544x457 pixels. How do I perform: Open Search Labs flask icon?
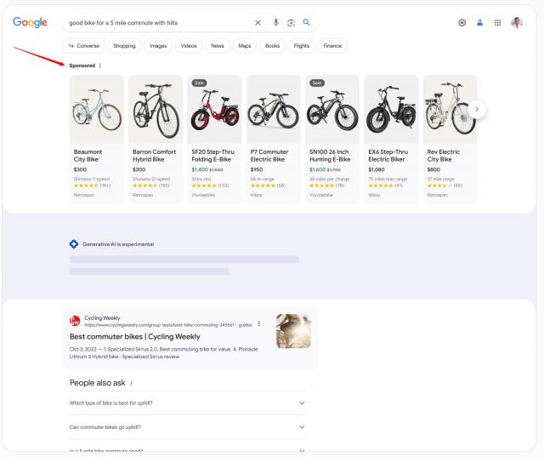coord(479,23)
